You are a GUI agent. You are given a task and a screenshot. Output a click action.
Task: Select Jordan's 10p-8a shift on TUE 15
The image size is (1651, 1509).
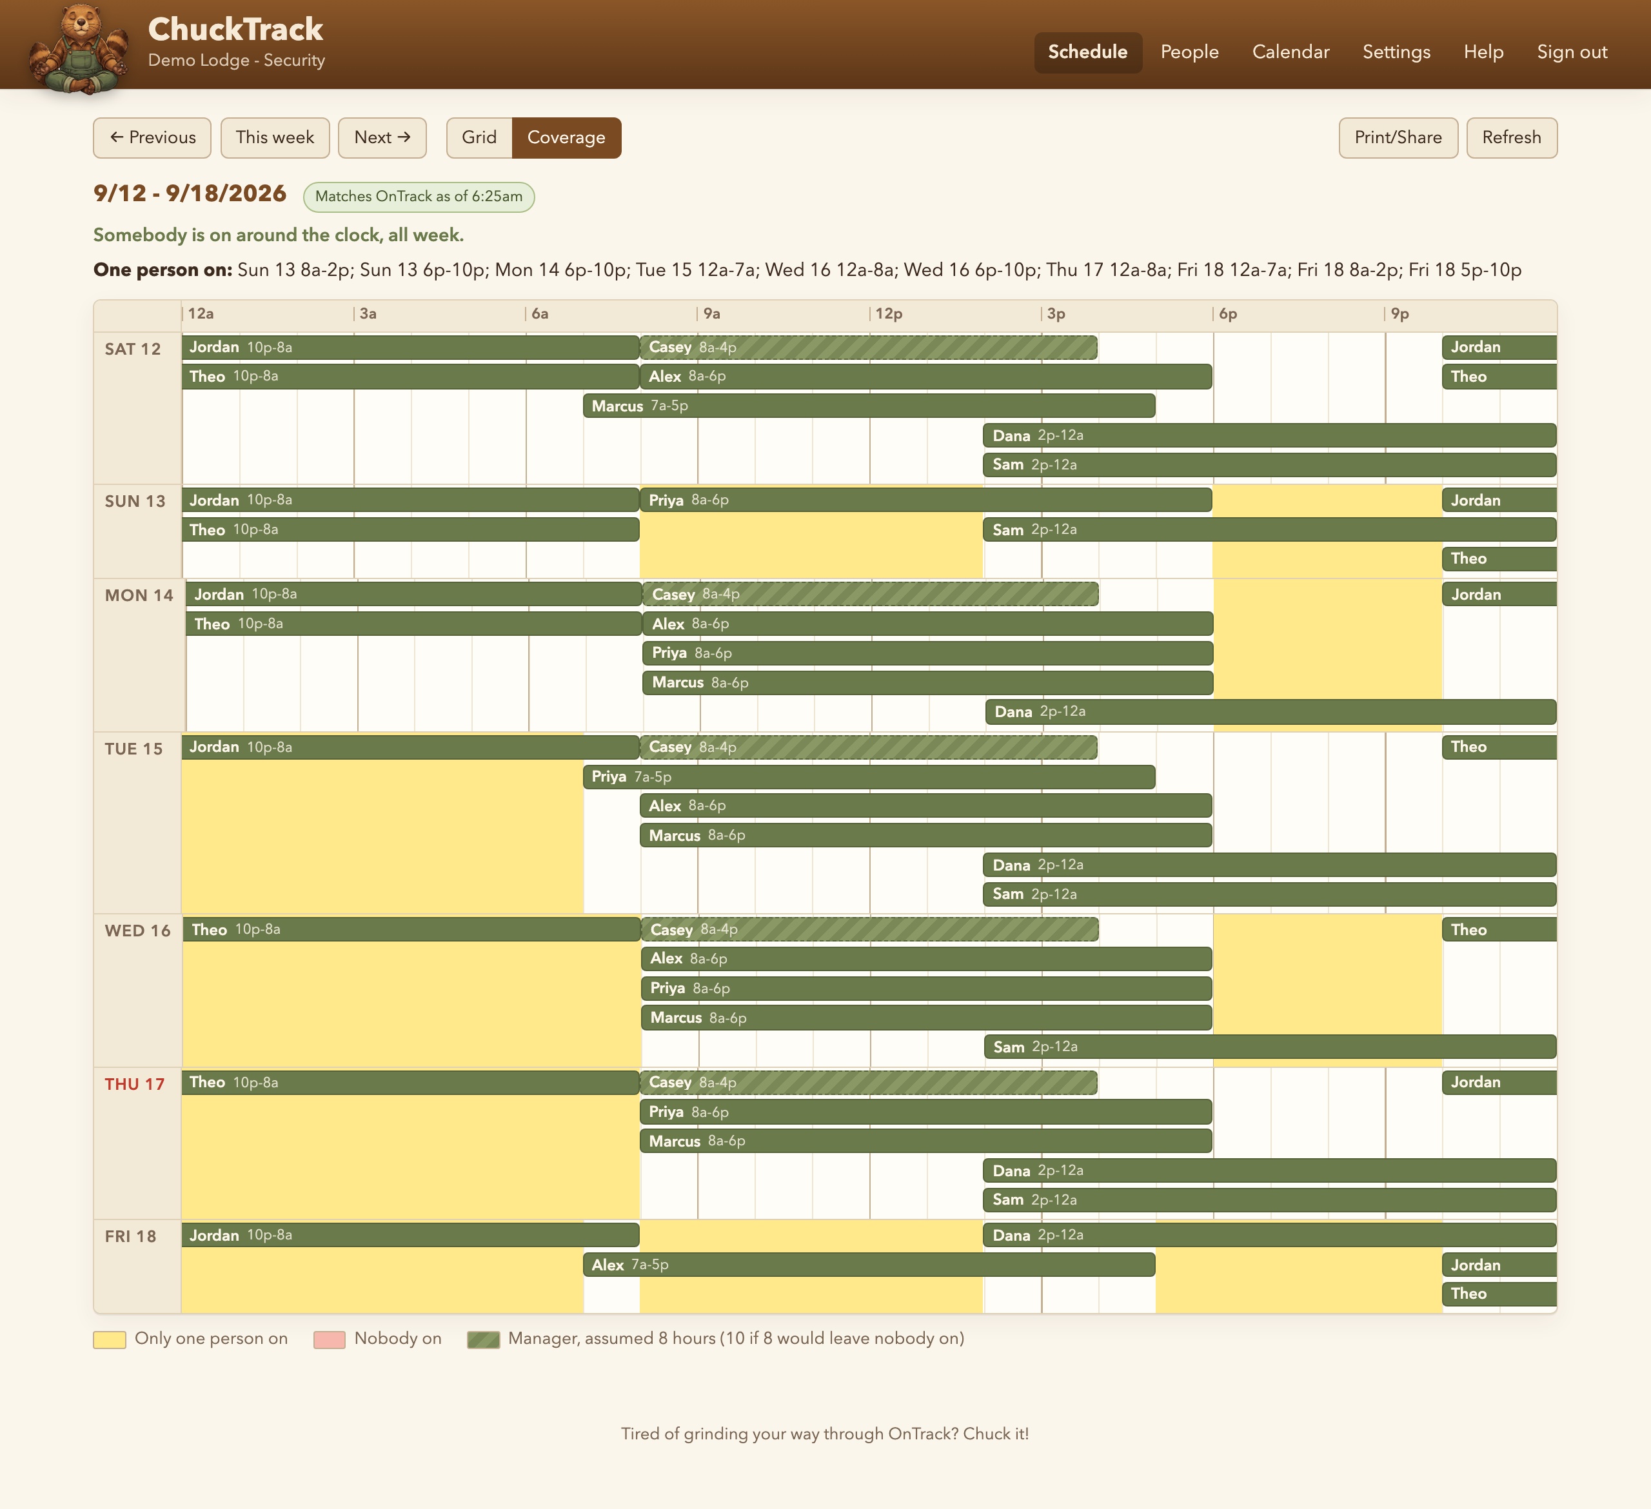click(410, 747)
